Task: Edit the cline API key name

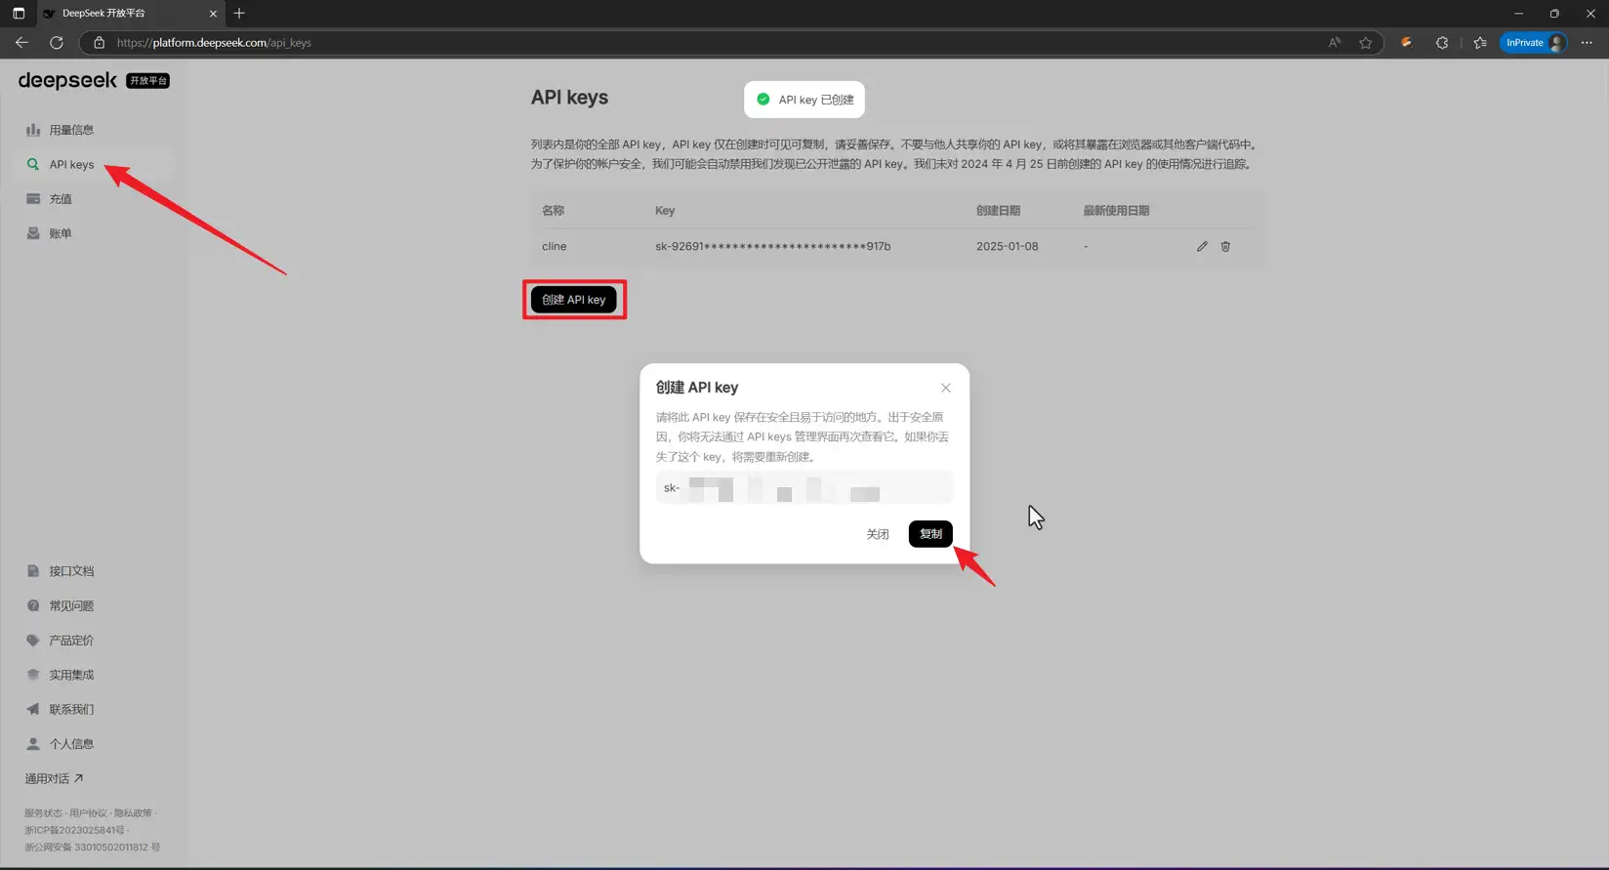Action: point(1202,247)
